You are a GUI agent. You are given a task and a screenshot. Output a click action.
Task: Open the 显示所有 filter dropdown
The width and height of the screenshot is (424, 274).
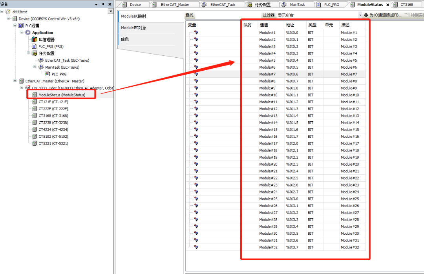point(360,15)
